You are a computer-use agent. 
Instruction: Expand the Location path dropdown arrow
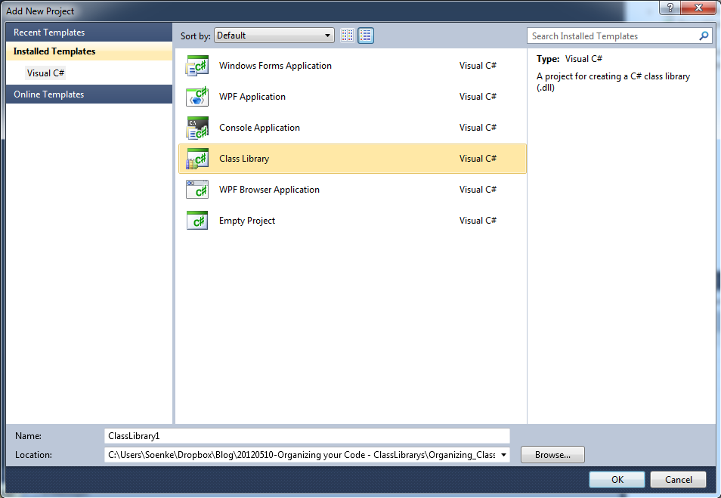click(x=503, y=455)
